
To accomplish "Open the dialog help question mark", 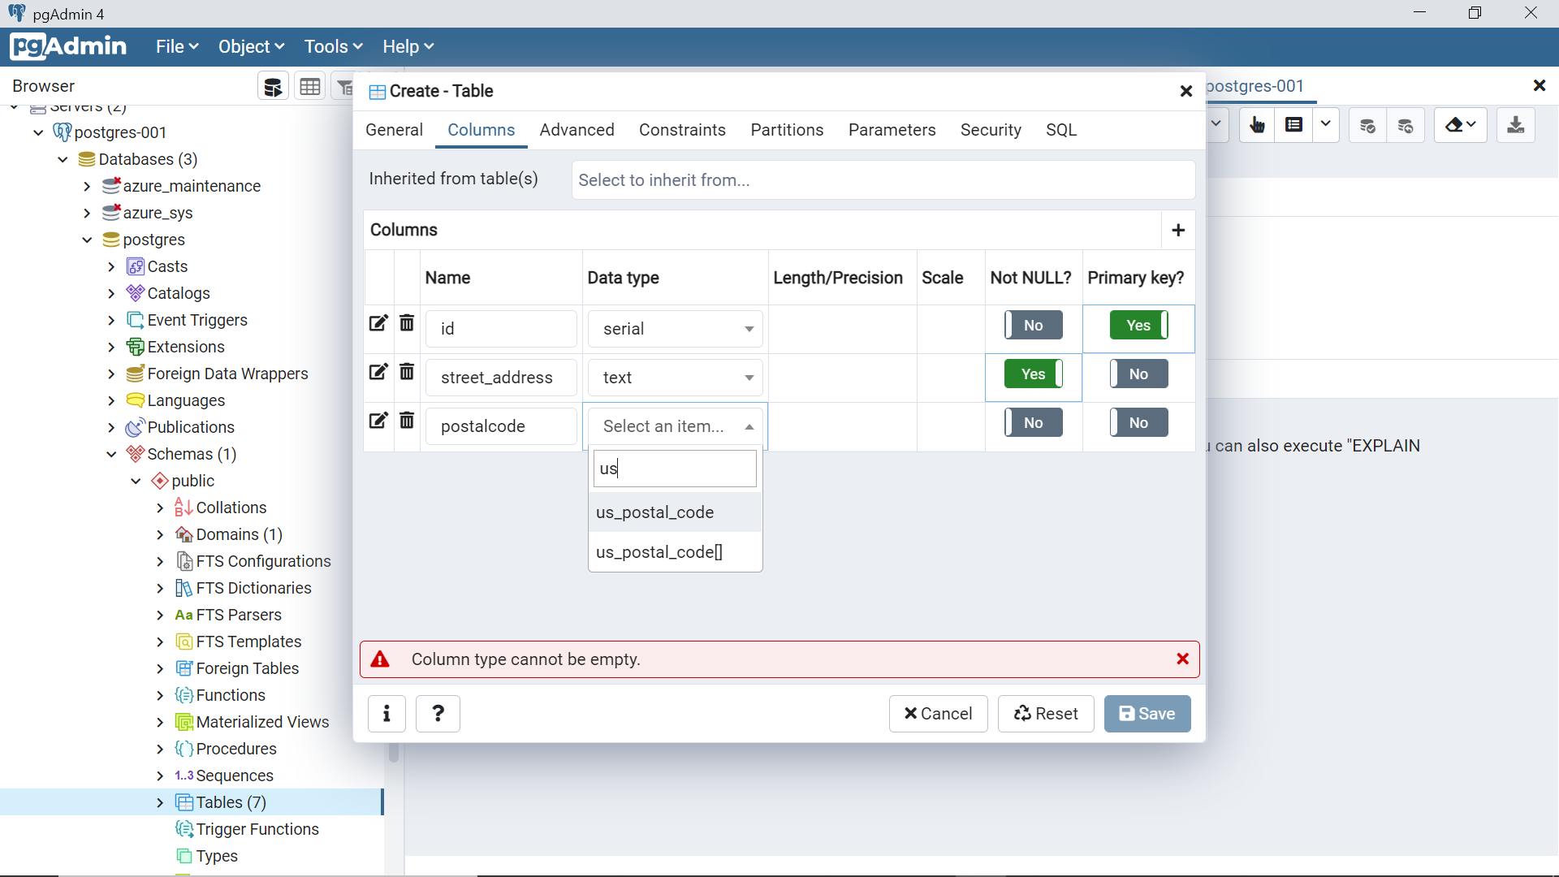I will pos(438,714).
